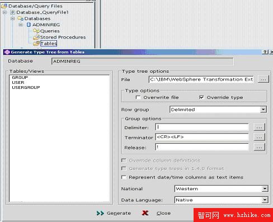The height and width of the screenshot is (222, 273).
Task: Click browse button next to Release
Action: [x=260, y=148]
